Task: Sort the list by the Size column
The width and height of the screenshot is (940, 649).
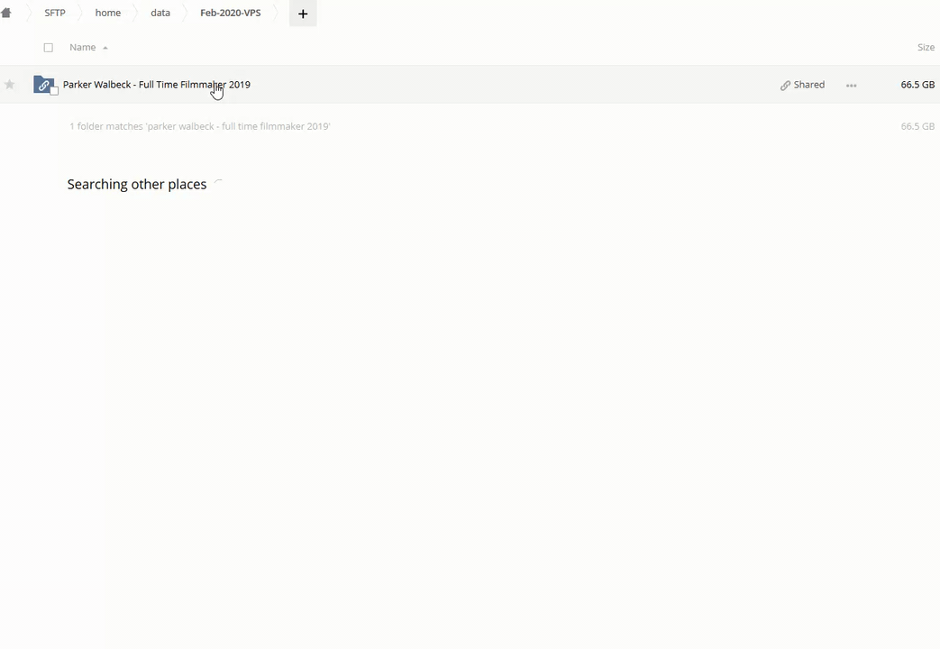Action: [926, 47]
